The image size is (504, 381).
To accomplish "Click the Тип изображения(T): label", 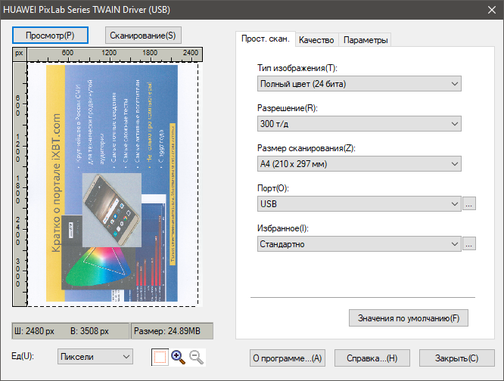I will (297, 68).
